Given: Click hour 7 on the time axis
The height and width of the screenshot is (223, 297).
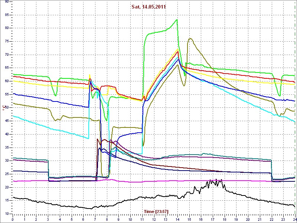Looking at the screenshot, I should coord(95,219).
